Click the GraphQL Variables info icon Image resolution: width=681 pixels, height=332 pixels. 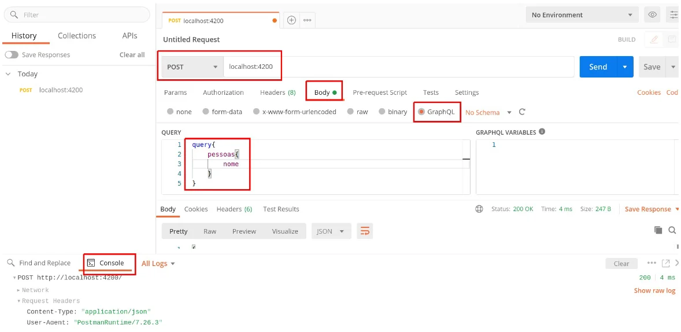click(x=542, y=132)
